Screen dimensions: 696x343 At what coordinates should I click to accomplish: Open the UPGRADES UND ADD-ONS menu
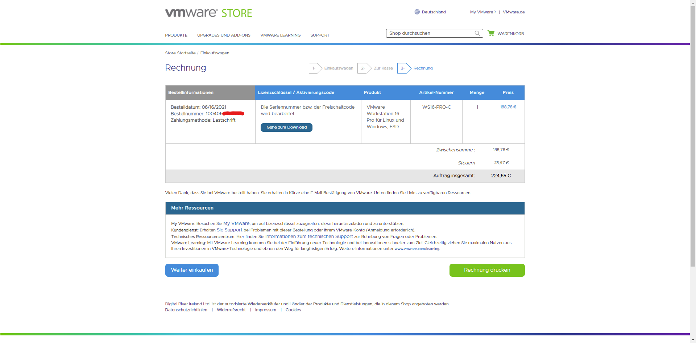tap(224, 35)
